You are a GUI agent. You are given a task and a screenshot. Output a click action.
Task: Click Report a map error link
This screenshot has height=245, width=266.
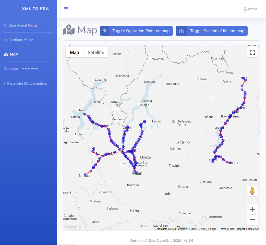(x=248, y=229)
